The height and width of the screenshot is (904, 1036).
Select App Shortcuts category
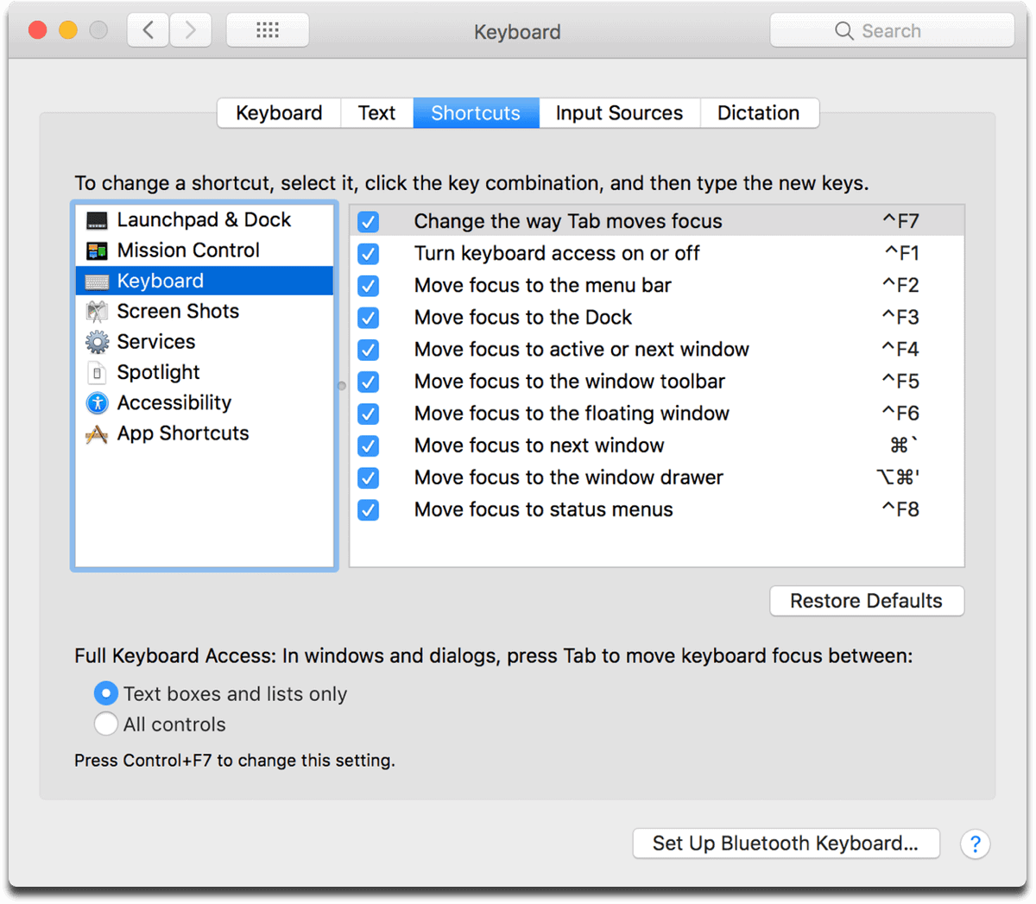(205, 433)
